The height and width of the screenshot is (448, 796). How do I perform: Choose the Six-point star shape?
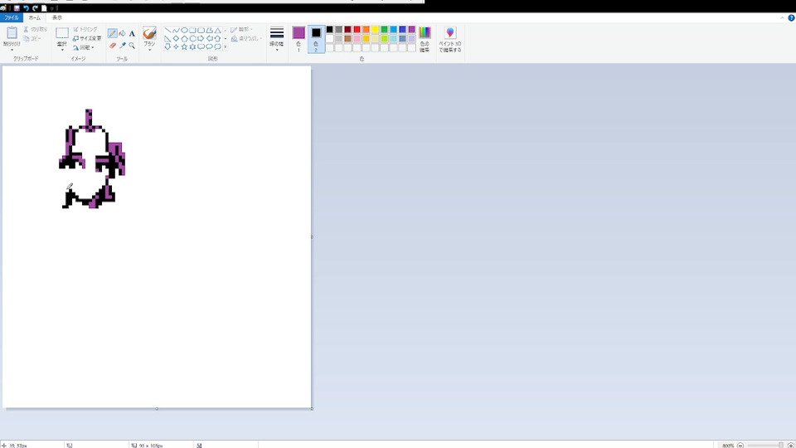tap(192, 46)
